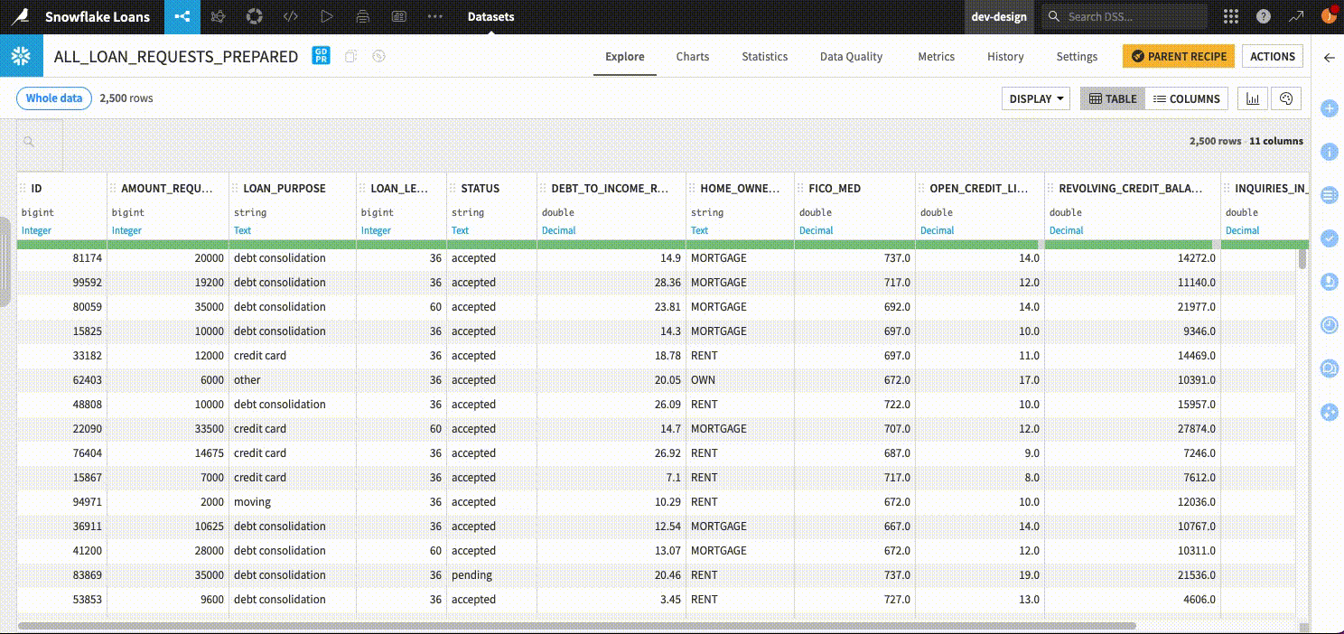
Task: Click the OWN home ownership cell
Action: pos(741,379)
